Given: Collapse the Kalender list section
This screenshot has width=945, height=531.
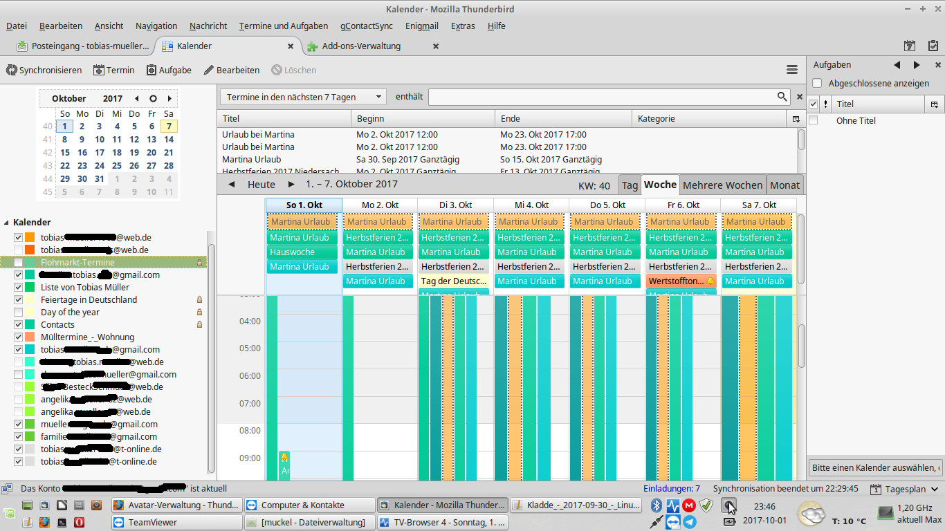Looking at the screenshot, I should click(7, 223).
